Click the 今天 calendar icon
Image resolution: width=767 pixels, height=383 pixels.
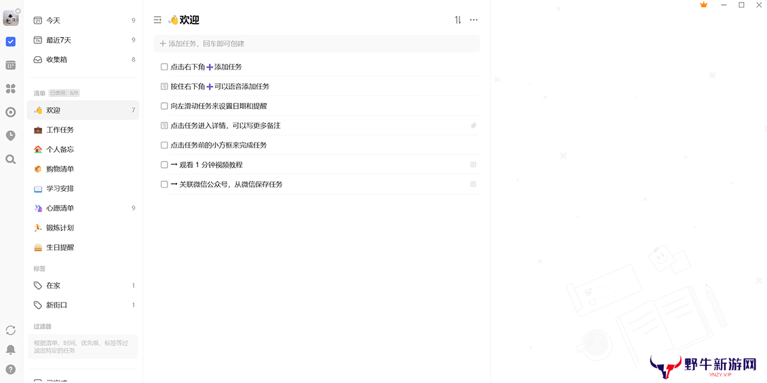pyautogui.click(x=38, y=20)
